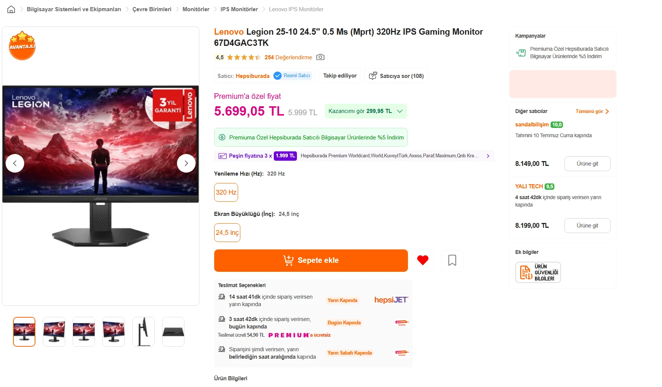
Task: Open photo reviews camera icon
Action: 320,57
